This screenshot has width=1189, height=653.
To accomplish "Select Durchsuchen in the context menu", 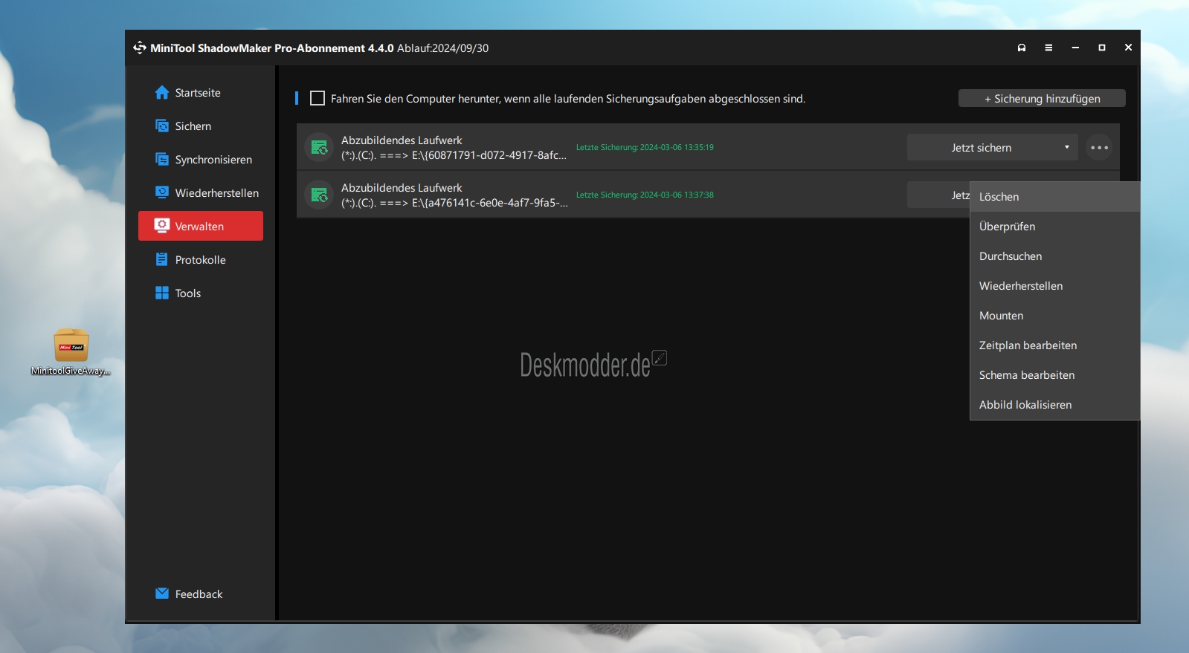I will tap(1054, 256).
